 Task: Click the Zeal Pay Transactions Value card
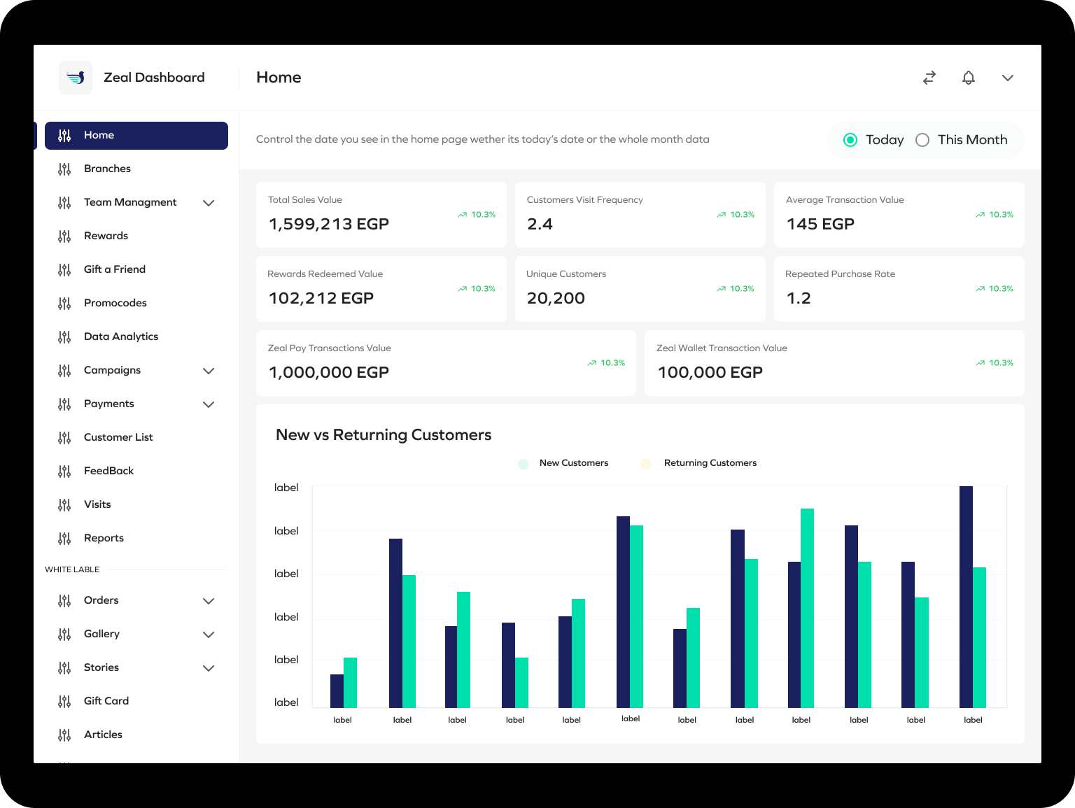446,363
